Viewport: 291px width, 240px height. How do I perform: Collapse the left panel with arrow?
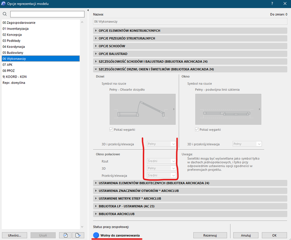88,10
